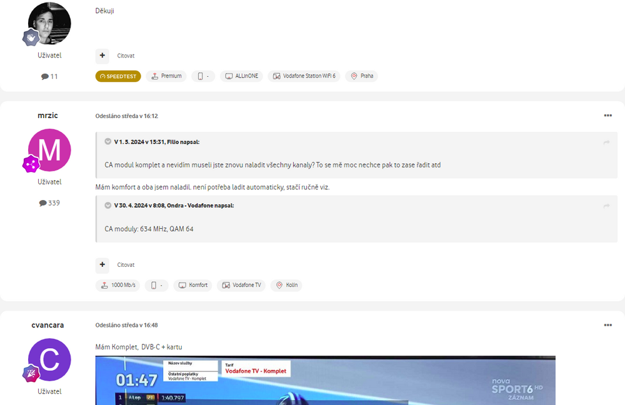Click the Praha location tag

pos(361,76)
